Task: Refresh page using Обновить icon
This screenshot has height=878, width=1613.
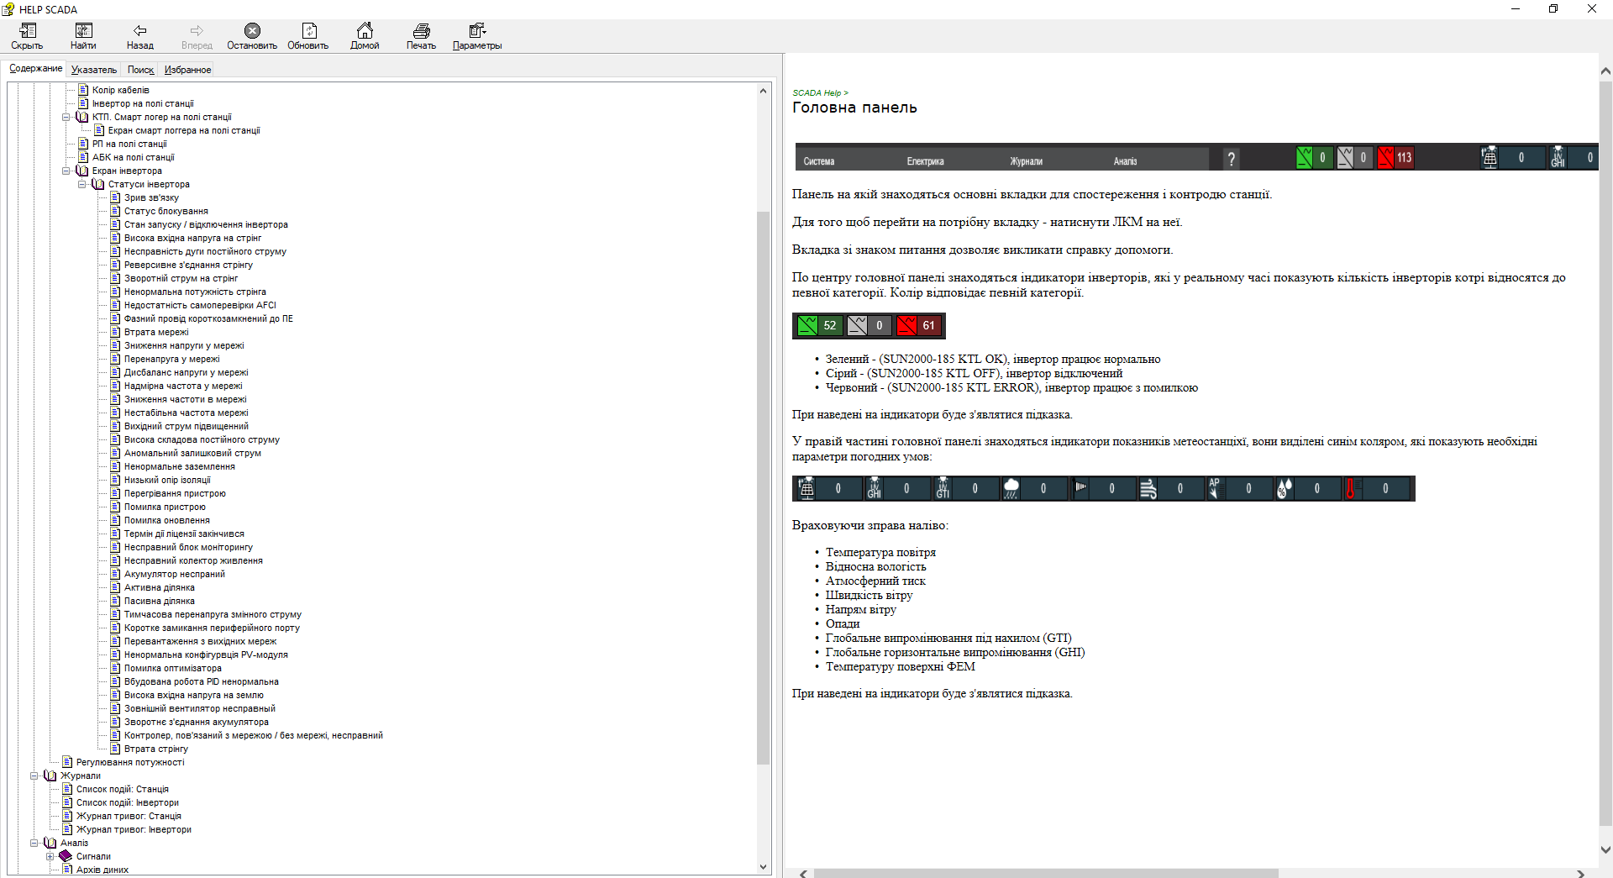Action: point(308,36)
